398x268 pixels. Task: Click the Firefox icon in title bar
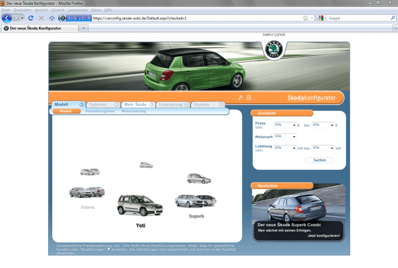click(x=2, y=3)
